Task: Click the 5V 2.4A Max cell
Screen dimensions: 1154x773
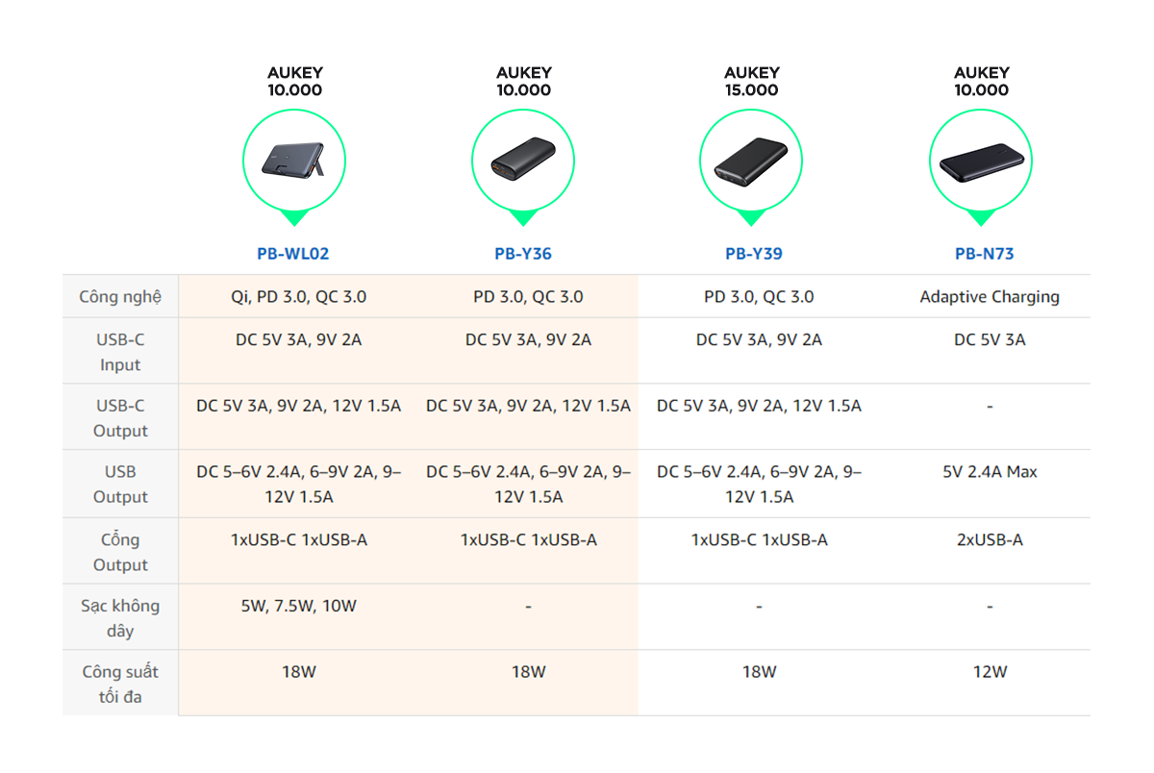Action: tap(990, 472)
